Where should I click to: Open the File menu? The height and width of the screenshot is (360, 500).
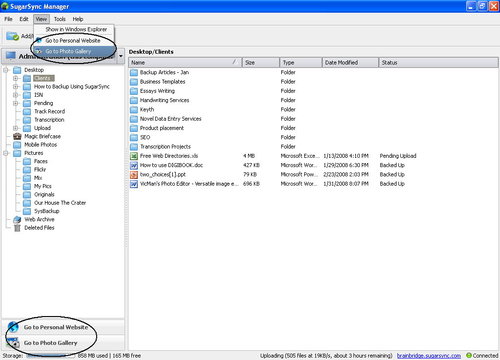(x=8, y=19)
